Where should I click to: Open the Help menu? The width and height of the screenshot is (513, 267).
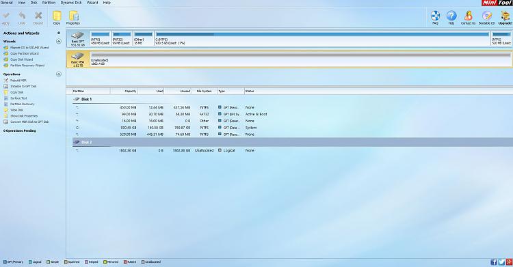click(x=107, y=3)
